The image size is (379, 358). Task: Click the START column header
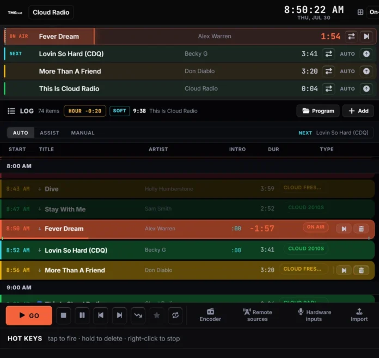[x=17, y=149]
